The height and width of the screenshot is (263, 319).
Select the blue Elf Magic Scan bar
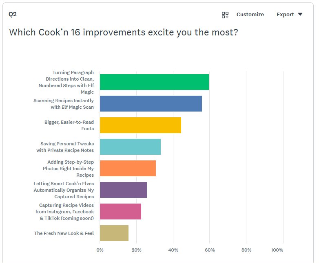click(x=151, y=103)
